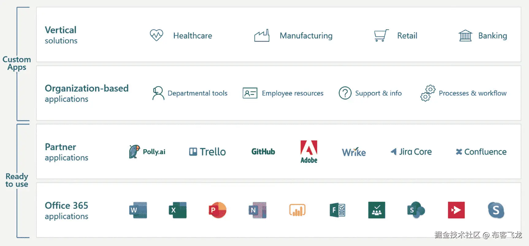This screenshot has height=246, width=529.
Task: Click the GitHub label
Action: tap(263, 152)
